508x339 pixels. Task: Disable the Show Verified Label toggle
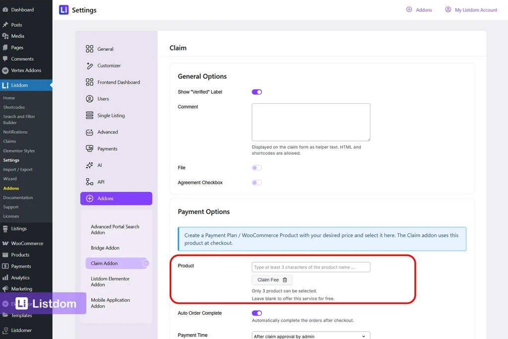(256, 92)
